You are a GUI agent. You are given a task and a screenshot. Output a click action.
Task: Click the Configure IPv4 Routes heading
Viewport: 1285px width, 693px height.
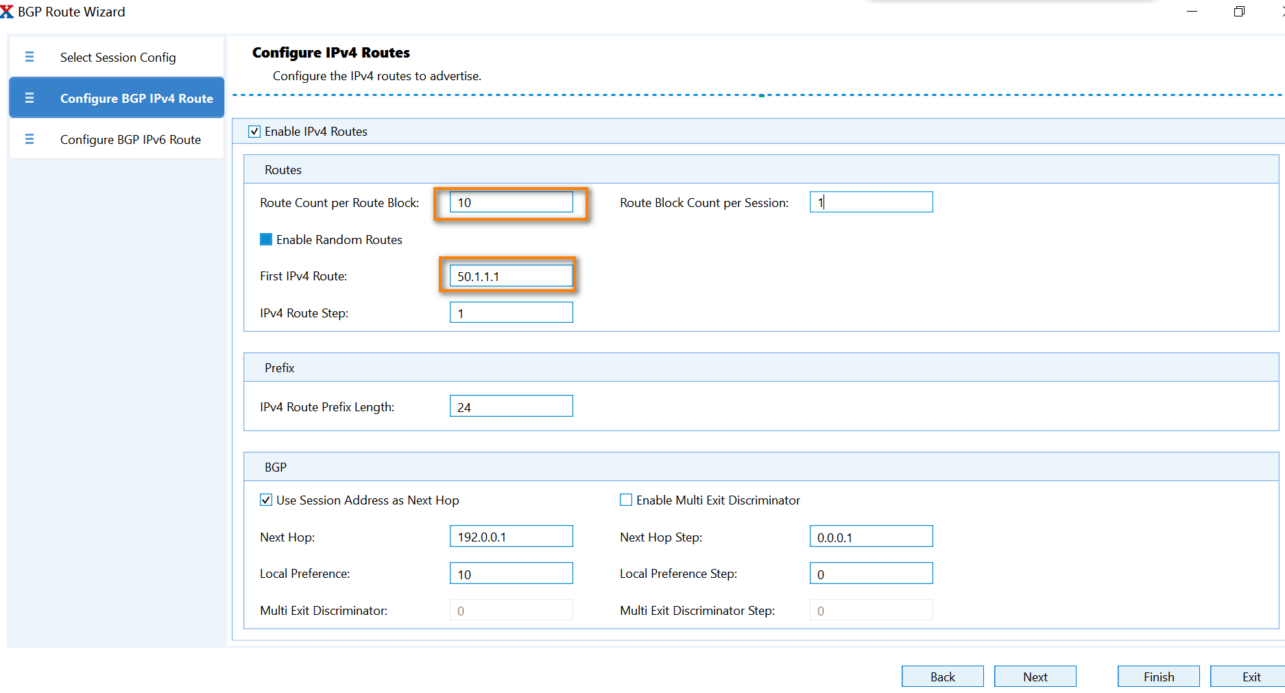(x=331, y=53)
